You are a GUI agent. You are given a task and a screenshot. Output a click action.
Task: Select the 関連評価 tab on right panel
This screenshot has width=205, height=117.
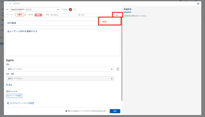pos(128,9)
